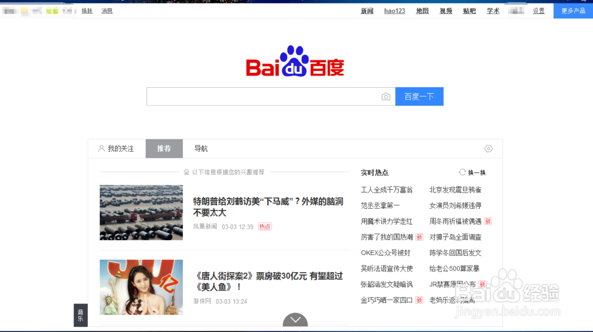Viewport: 593px width, 332px height.
Task: Click the 热点 tag on first article
Action: pyautogui.click(x=264, y=226)
